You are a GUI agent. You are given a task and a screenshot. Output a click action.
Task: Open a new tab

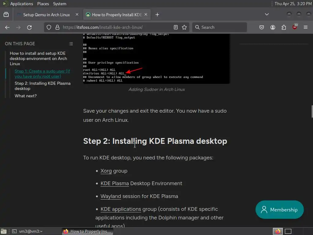(x=157, y=15)
